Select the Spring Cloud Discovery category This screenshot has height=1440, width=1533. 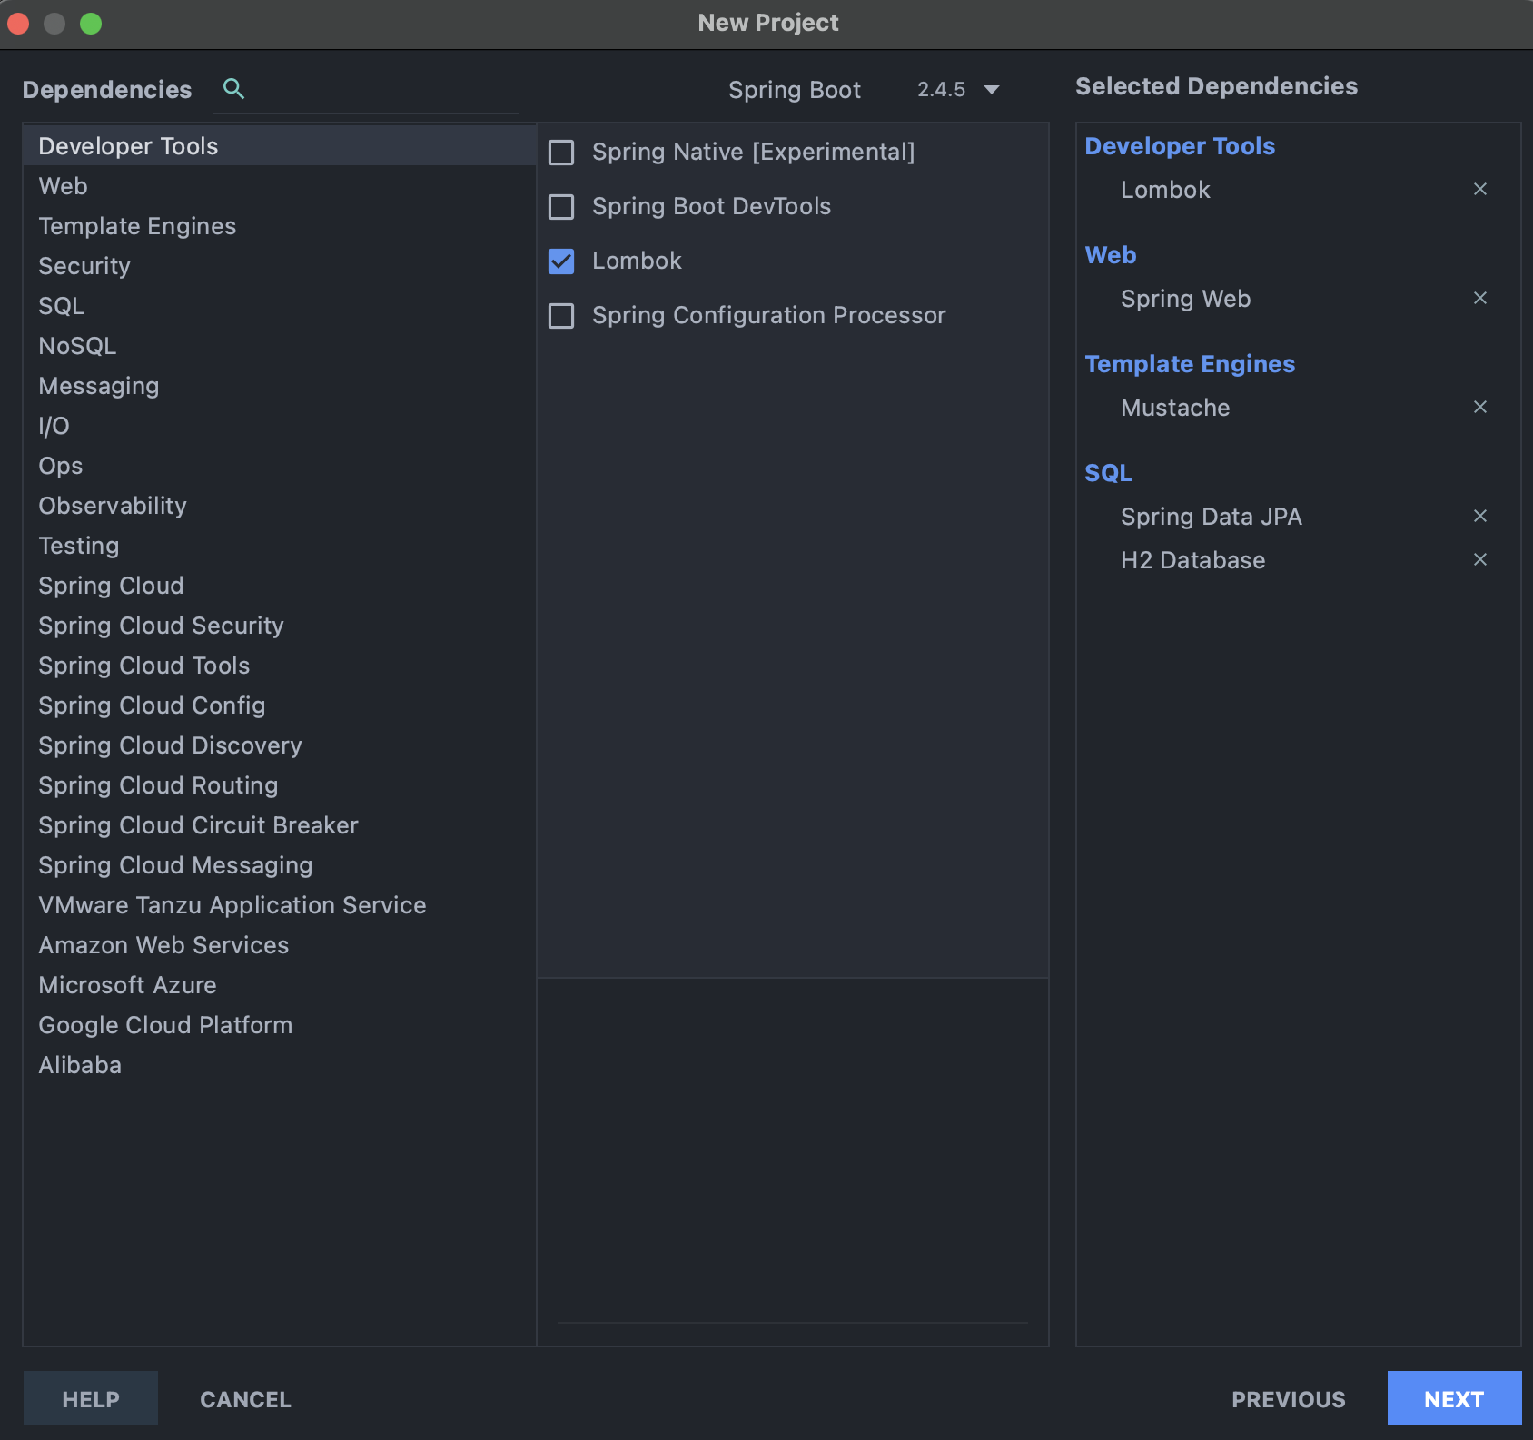(280, 745)
